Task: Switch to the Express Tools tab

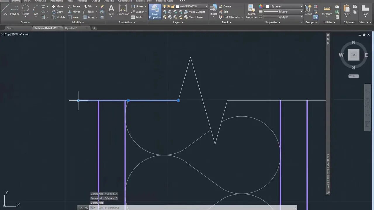Action: coord(144,1)
